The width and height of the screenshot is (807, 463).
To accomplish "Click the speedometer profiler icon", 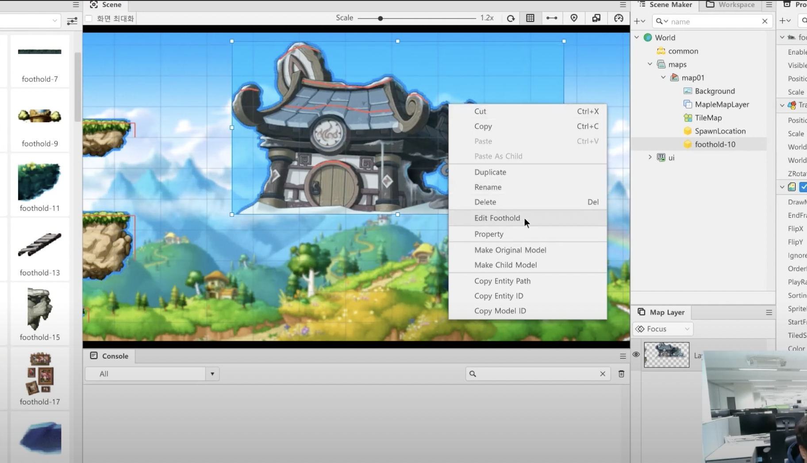I will (619, 18).
